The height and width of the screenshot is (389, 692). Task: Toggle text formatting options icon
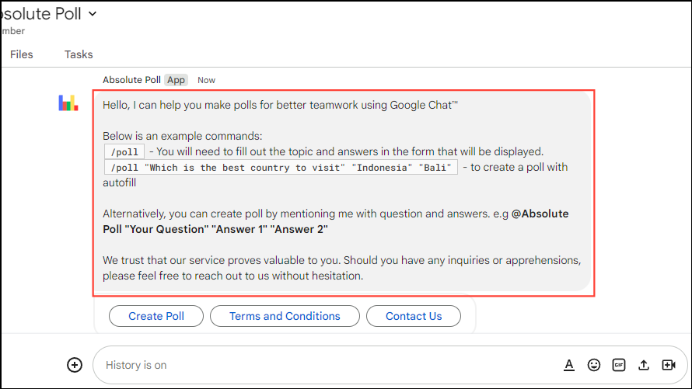tap(569, 365)
